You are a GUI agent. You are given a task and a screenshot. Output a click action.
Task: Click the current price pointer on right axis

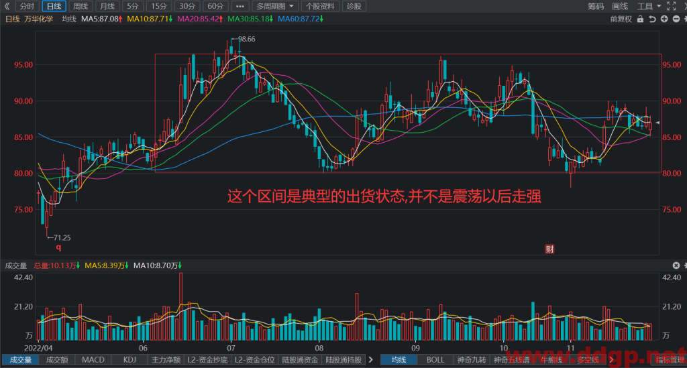click(657, 123)
